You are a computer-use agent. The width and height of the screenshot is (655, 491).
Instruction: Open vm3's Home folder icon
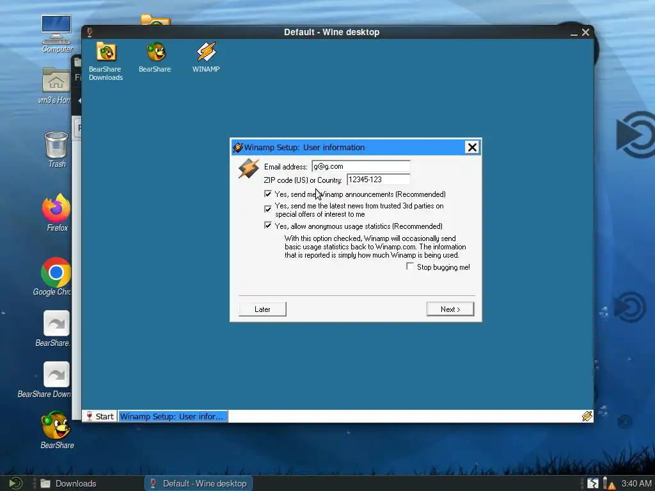[x=56, y=85]
